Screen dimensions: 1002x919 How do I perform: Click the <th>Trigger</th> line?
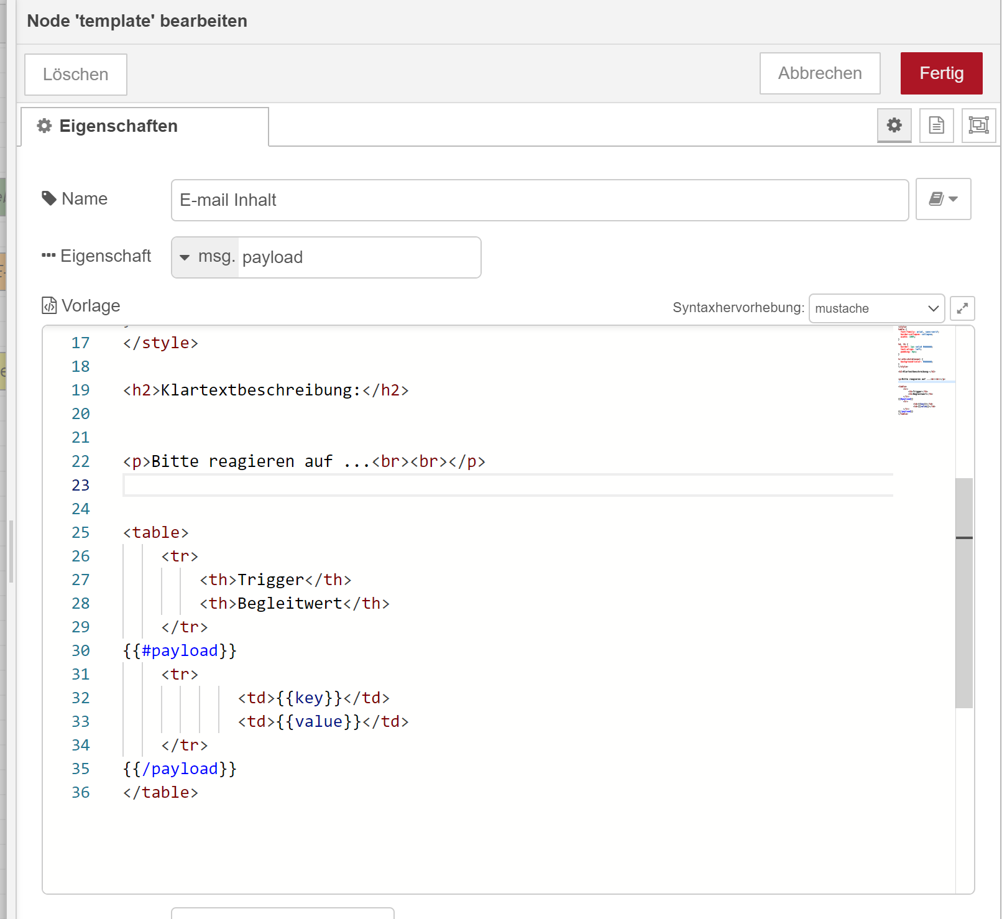(x=275, y=580)
